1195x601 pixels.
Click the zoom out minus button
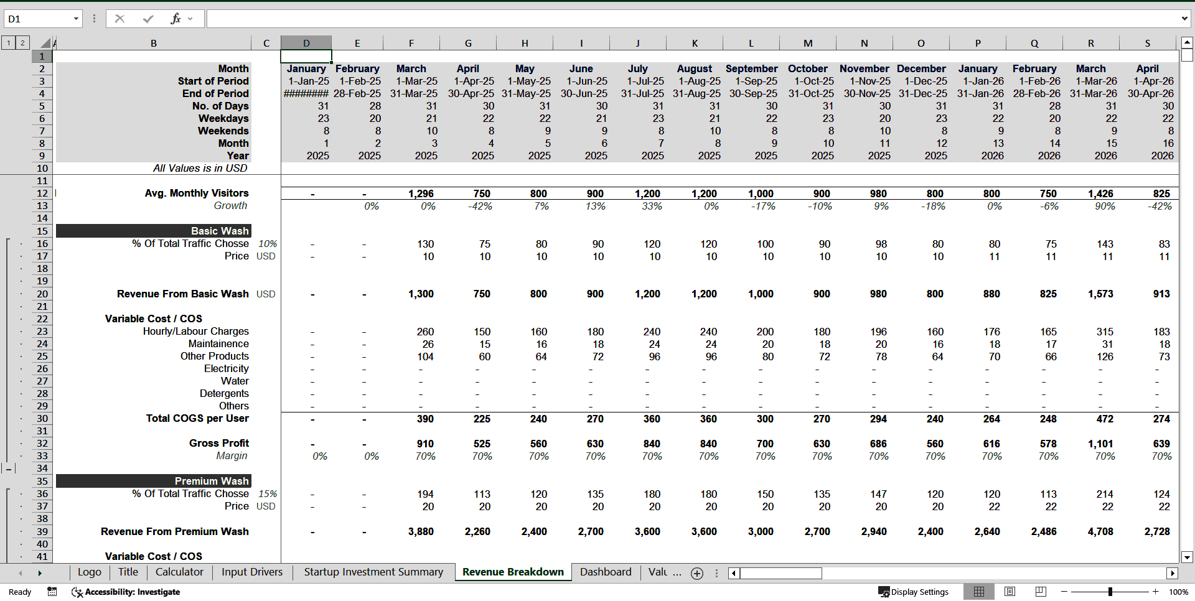tap(1064, 592)
